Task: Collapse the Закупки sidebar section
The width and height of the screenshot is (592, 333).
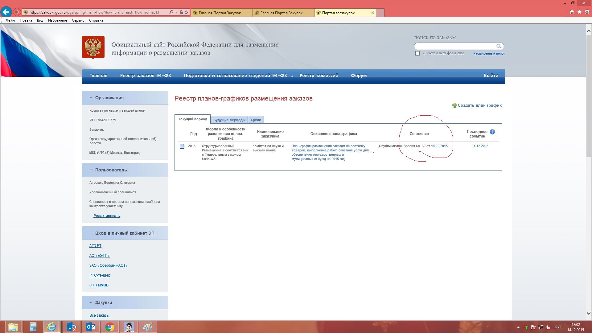Action: click(x=91, y=302)
